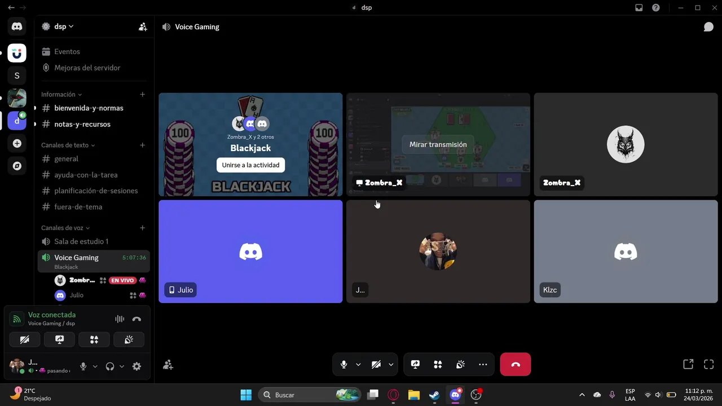This screenshot has height=406, width=722.
Task: Toggle camera in voice connected panel
Action: [25, 339]
